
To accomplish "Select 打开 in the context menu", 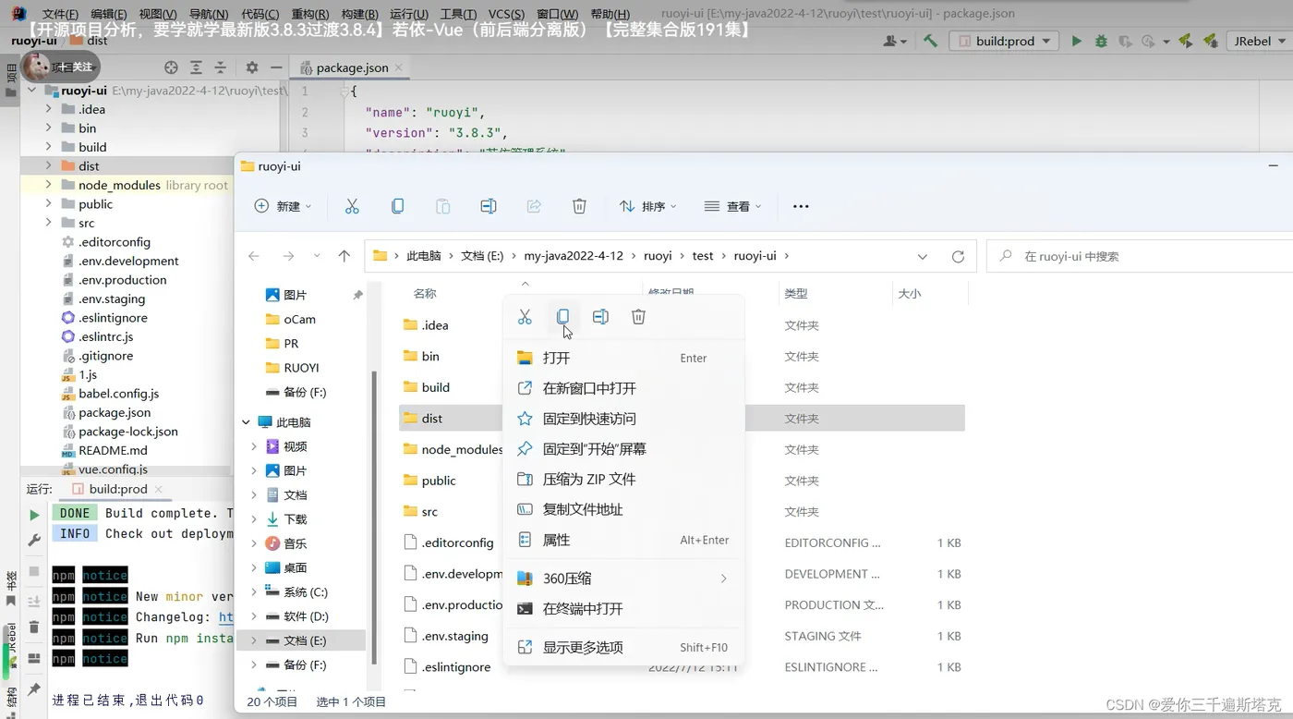I will (624, 358).
